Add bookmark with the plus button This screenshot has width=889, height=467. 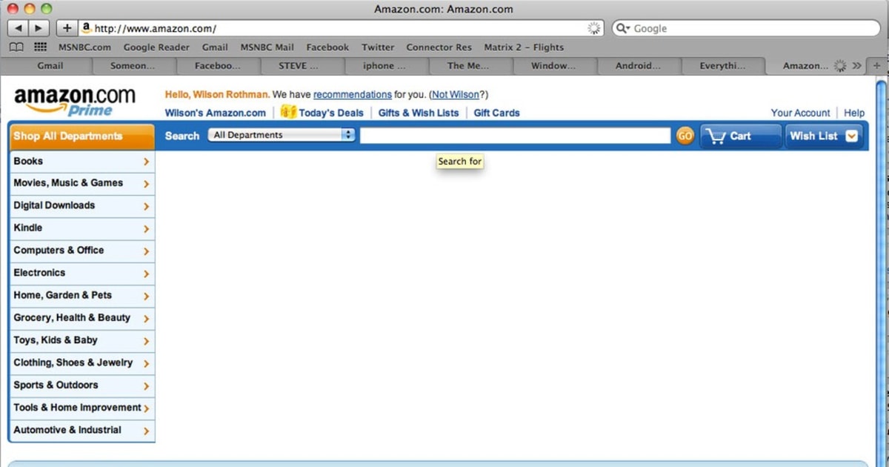tap(67, 28)
